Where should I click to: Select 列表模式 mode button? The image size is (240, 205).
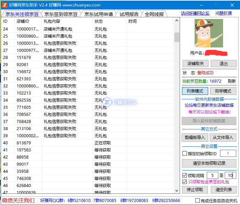pyautogui.click(x=195, y=91)
